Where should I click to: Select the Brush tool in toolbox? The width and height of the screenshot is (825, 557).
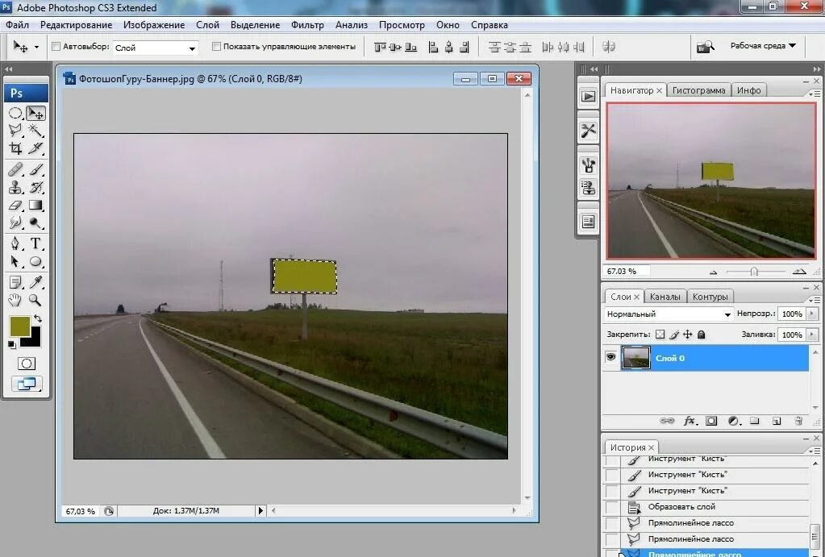click(35, 169)
